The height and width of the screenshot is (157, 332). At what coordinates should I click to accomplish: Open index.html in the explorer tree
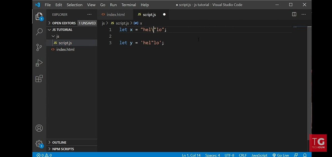[72, 49]
